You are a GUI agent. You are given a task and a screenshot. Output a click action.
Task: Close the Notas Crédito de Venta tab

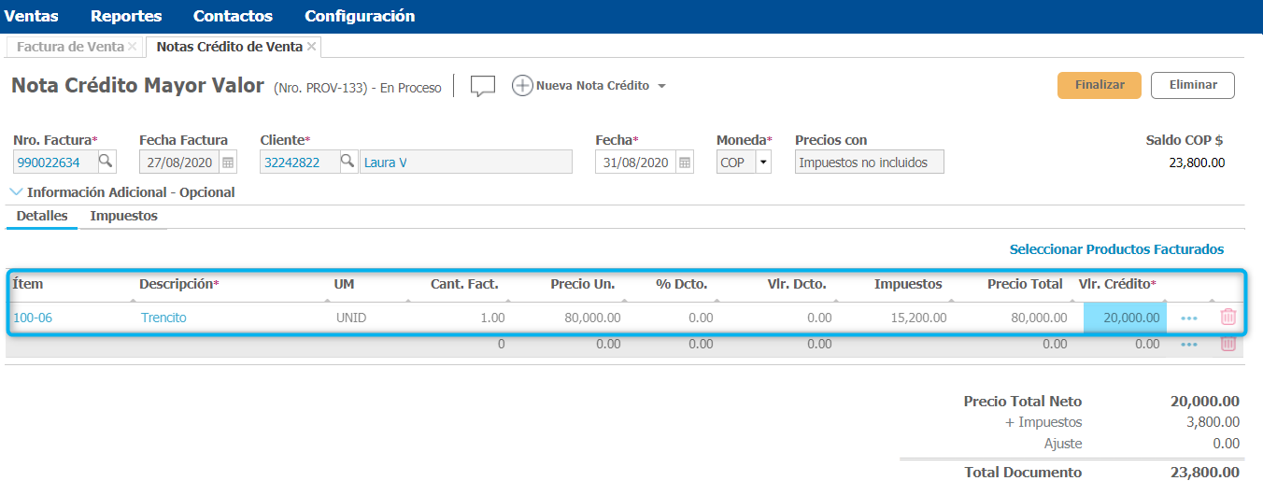tap(311, 46)
